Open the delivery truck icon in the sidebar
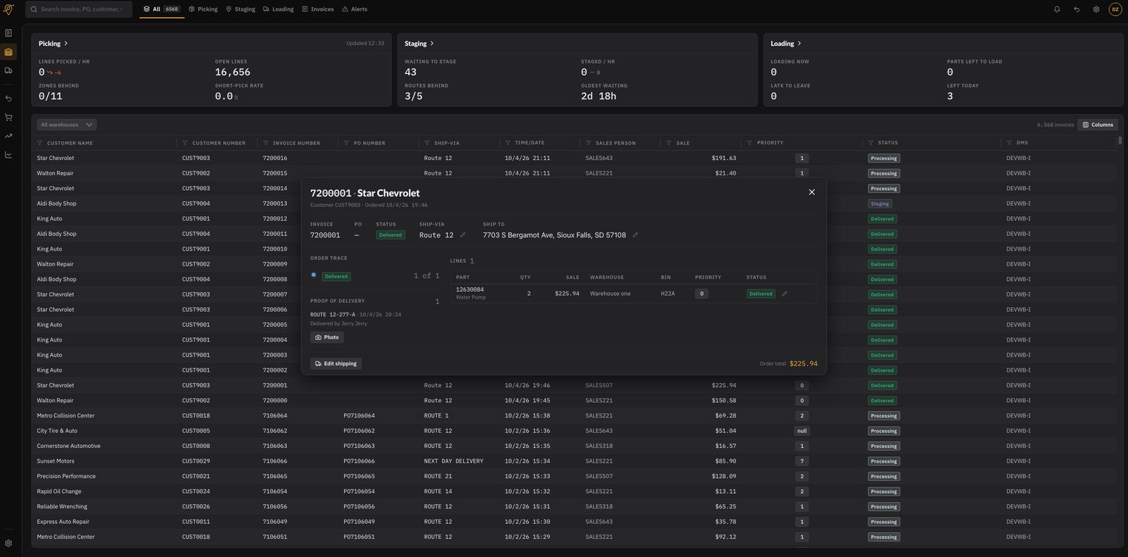1128x557 pixels. [x=8, y=70]
